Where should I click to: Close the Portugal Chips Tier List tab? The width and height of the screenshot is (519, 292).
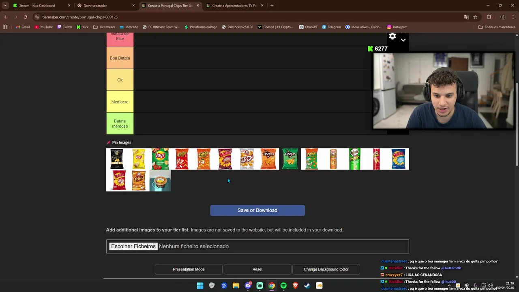coord(198,6)
